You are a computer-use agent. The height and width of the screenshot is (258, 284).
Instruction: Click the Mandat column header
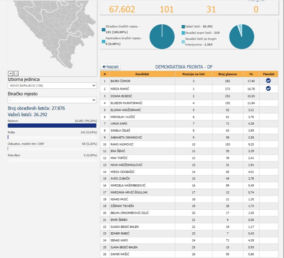pos(269,74)
